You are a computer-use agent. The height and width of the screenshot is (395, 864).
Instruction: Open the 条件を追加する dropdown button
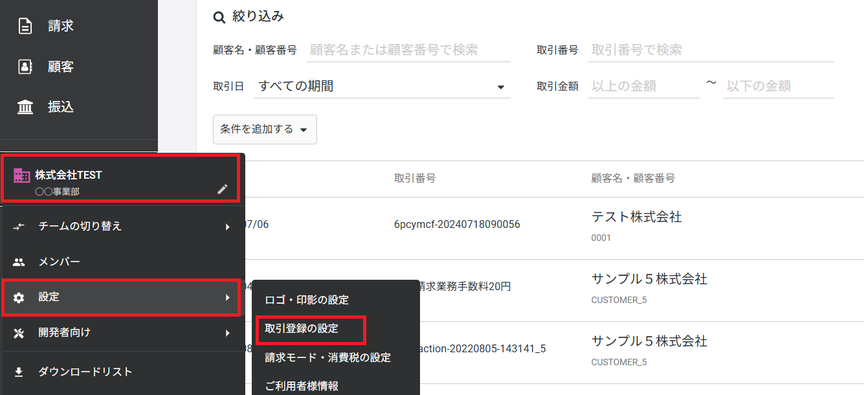(x=265, y=130)
